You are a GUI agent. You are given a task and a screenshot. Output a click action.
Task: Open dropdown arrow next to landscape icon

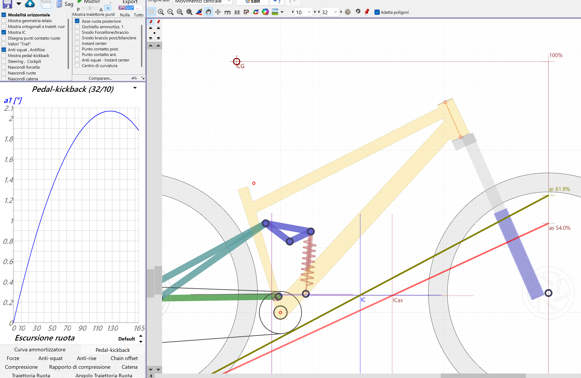(282, 12)
